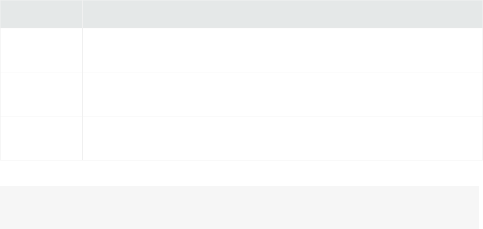The image size is (483, 229).
Task: Click the wide right header cell of table
Action: pos(283,14)
